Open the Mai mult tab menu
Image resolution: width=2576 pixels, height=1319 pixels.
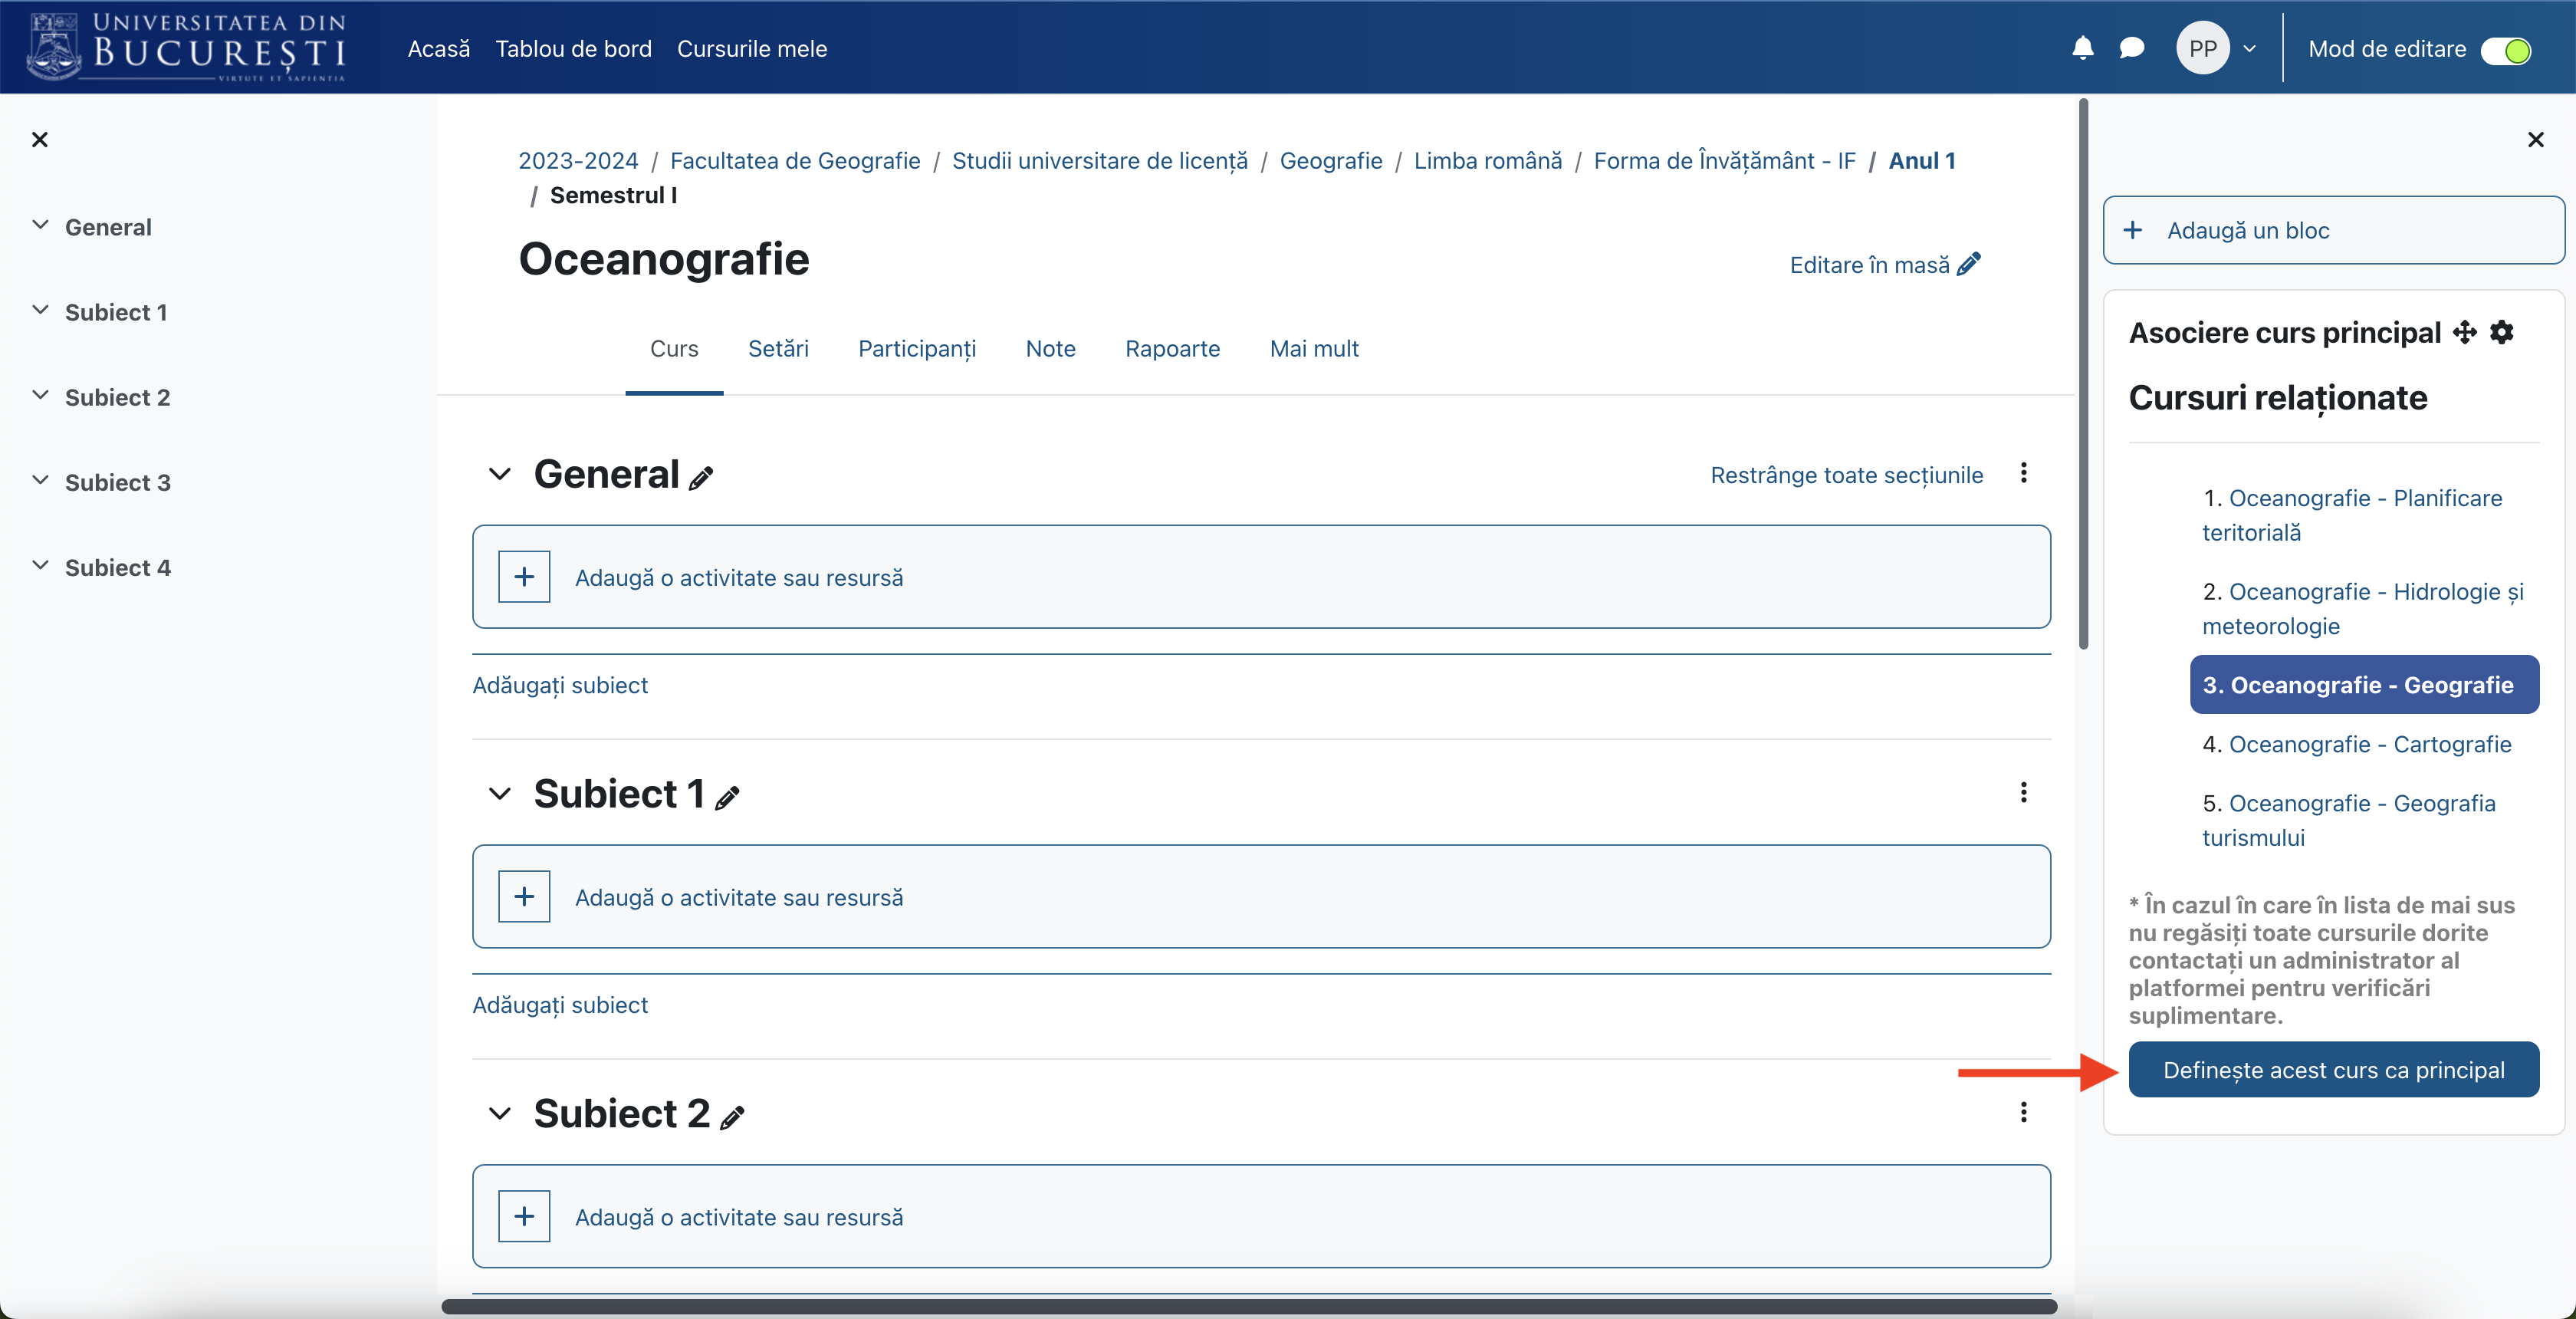tap(1314, 349)
